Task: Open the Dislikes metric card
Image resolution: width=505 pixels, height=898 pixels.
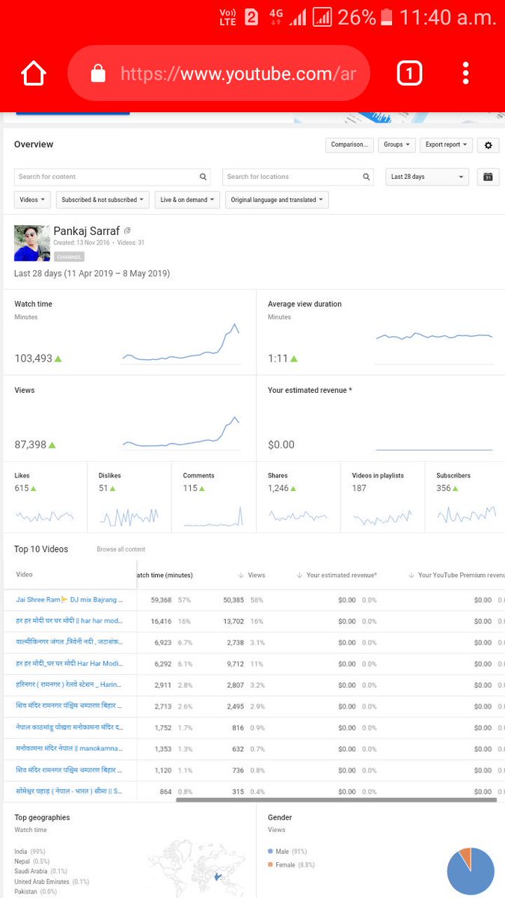Action: (x=129, y=498)
